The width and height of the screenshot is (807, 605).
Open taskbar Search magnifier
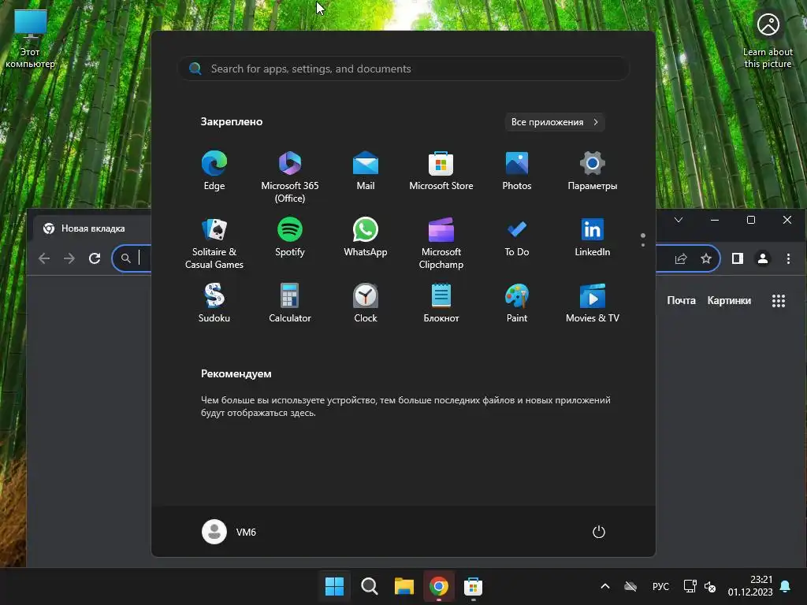(369, 586)
